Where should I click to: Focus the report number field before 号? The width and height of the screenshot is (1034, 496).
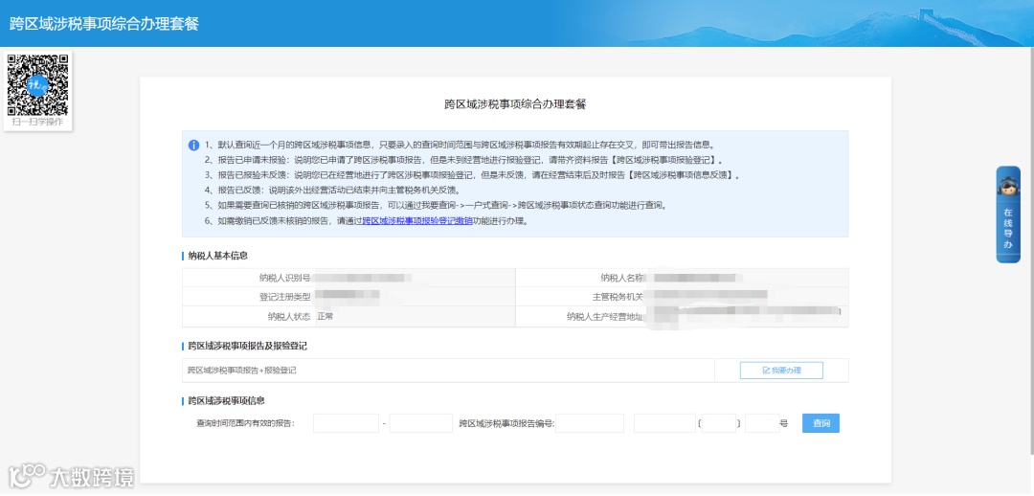pos(762,423)
